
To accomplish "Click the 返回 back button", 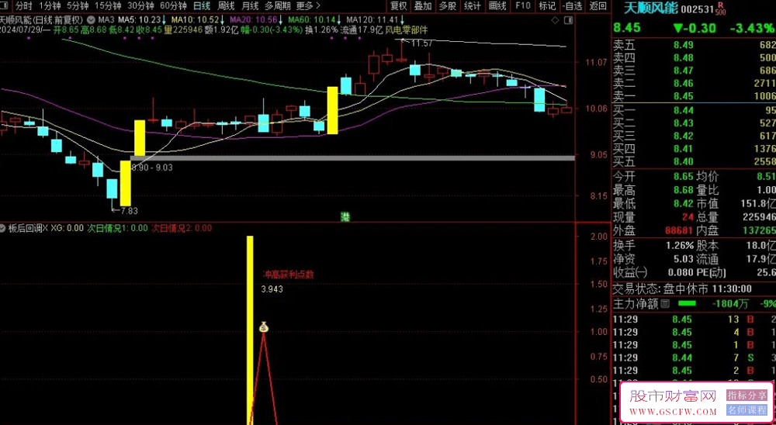I will 598,6.
